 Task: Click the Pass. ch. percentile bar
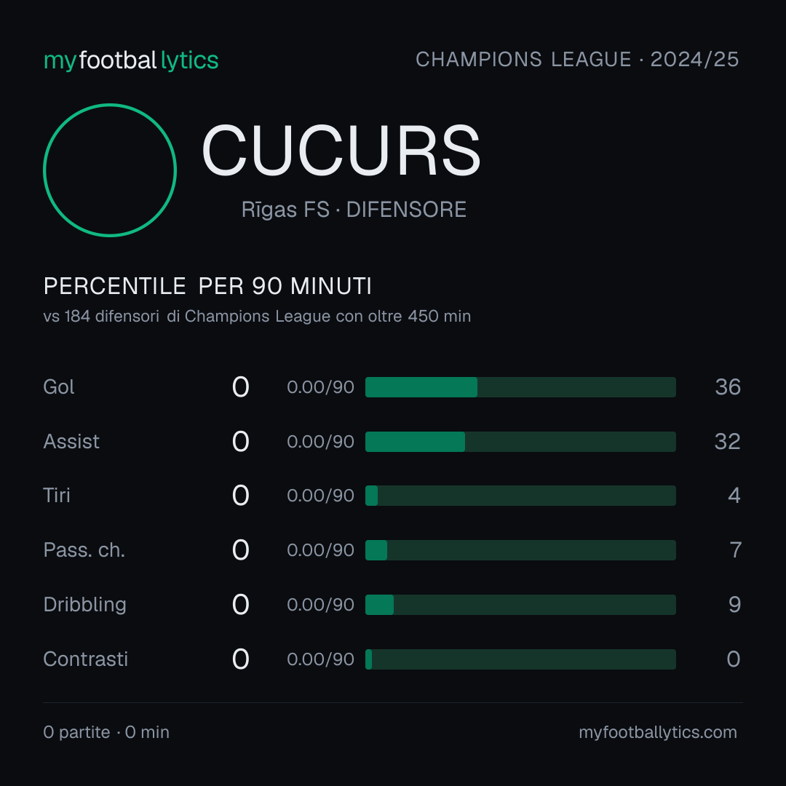520,550
